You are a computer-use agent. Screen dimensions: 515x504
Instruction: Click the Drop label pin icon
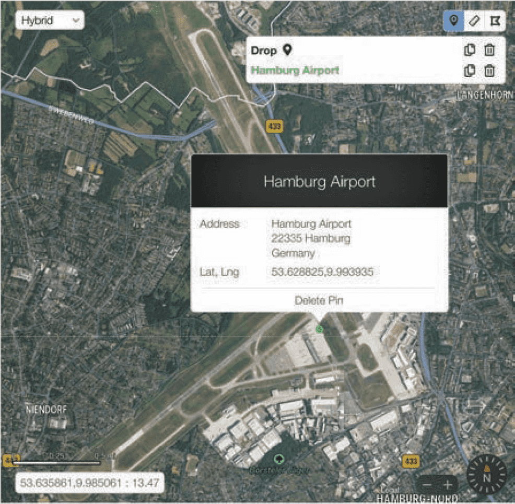click(x=287, y=50)
